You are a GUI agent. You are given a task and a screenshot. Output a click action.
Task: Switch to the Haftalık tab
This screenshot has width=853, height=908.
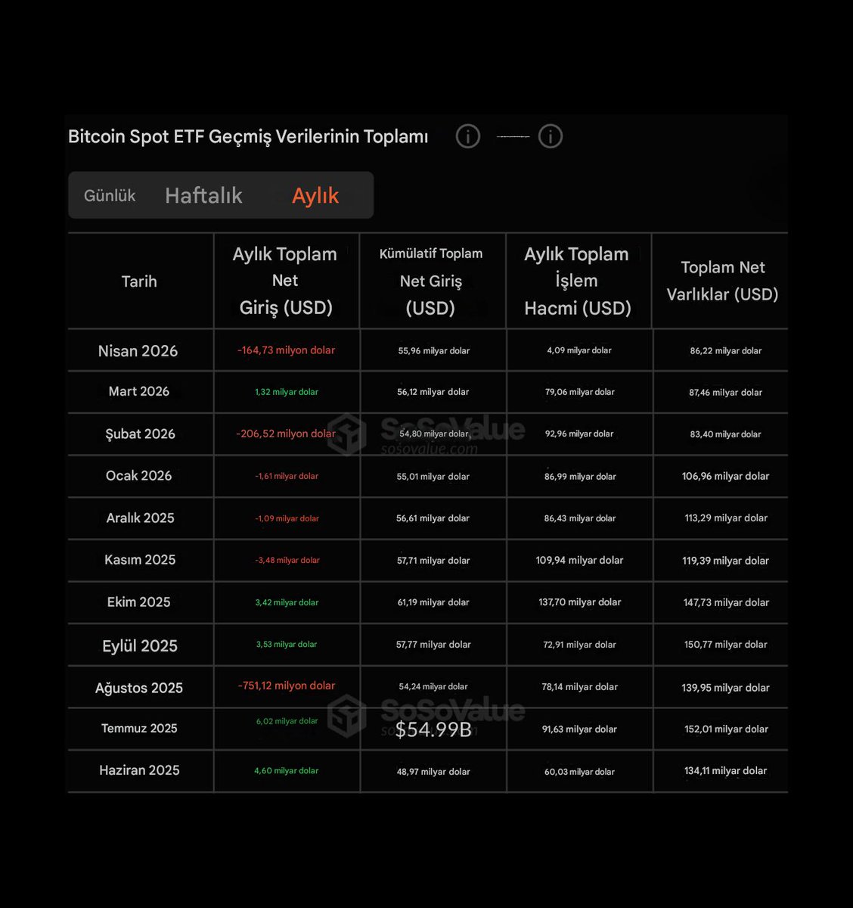203,195
